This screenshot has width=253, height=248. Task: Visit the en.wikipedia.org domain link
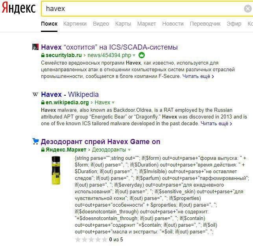[67, 102]
